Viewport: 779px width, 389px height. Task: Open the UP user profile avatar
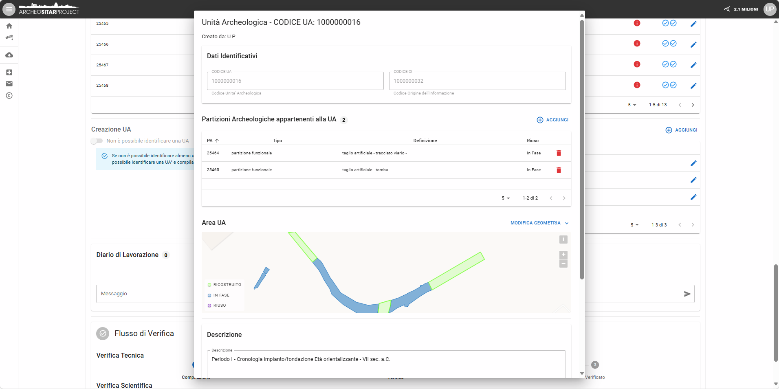pos(769,9)
